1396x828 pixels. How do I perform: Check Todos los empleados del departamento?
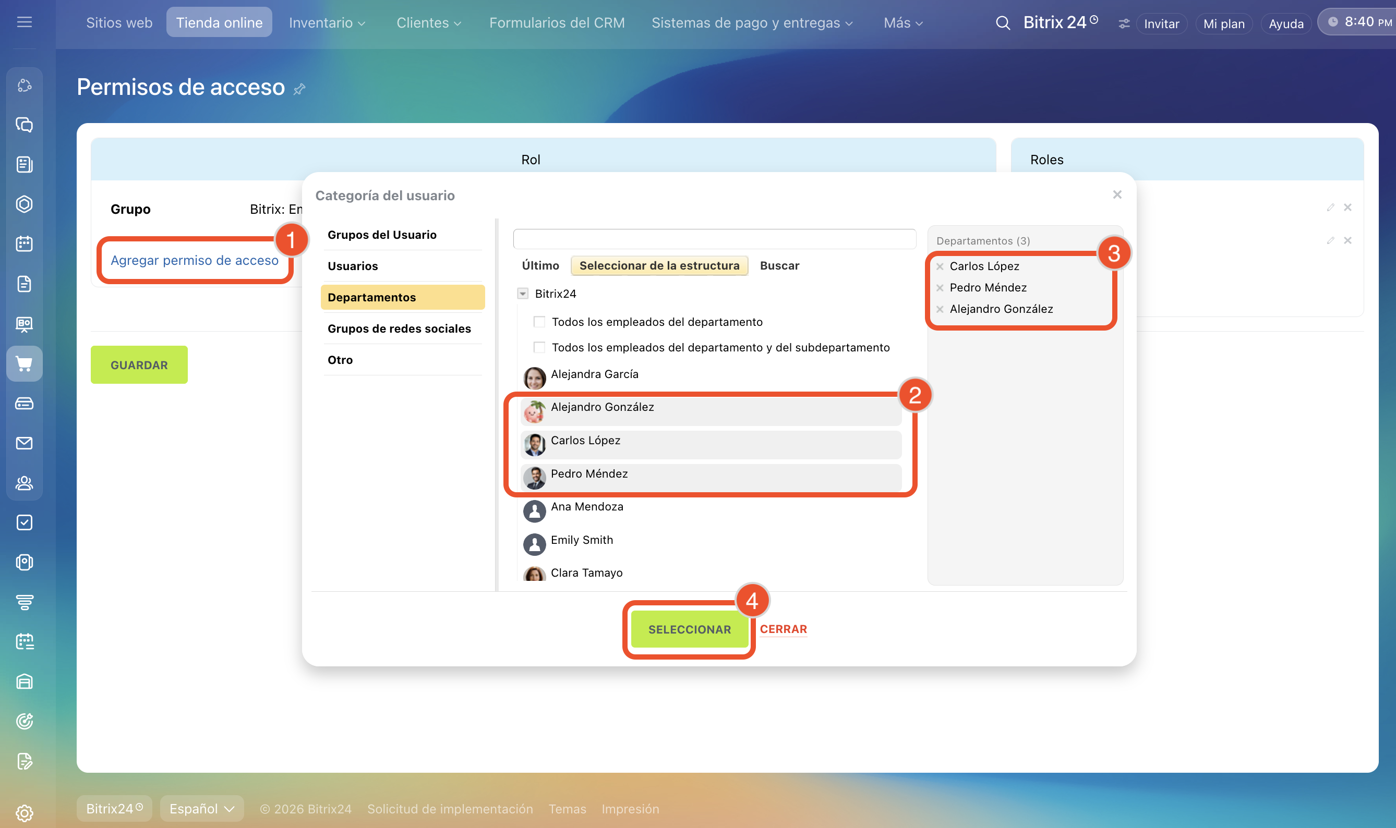539,322
